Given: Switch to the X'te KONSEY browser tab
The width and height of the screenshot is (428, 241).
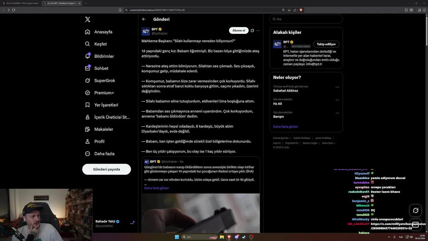Looking at the screenshot, I should (x=21, y=3).
